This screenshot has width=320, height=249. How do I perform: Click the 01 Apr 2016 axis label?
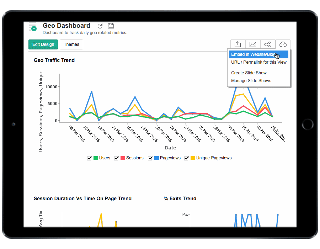250,133
